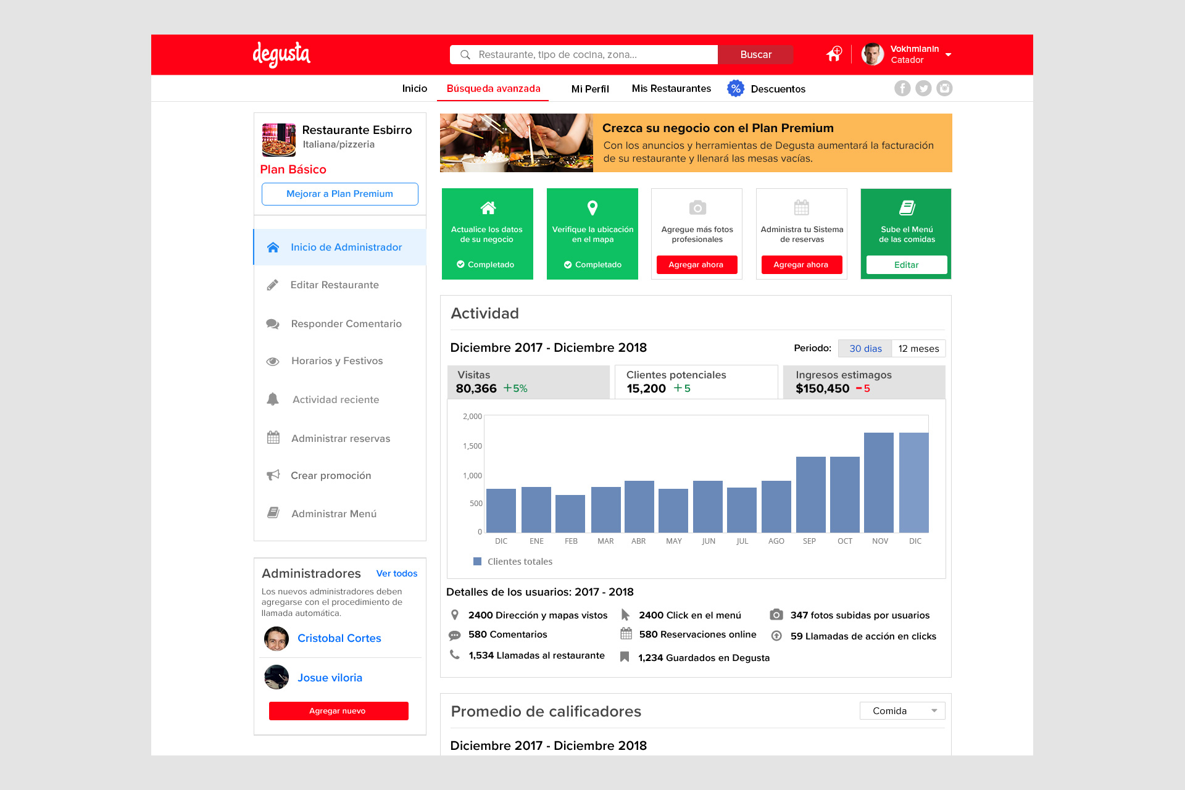Open the Ver todos administrators link
The height and width of the screenshot is (790, 1185).
pos(396,573)
